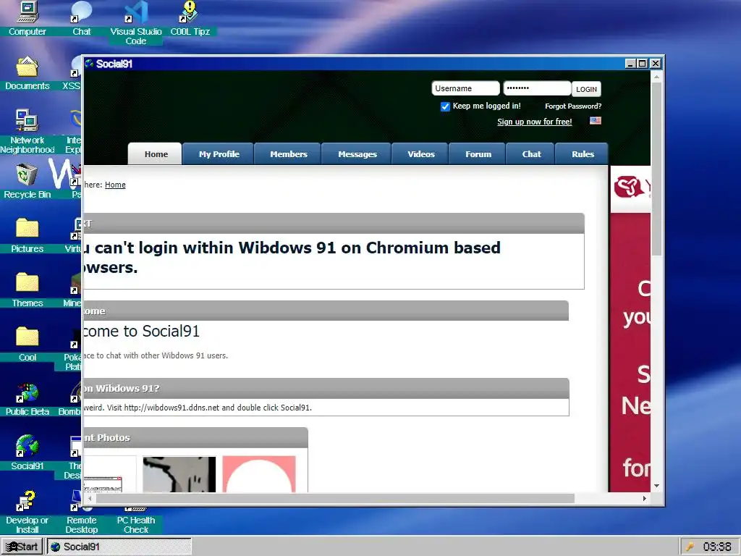This screenshot has height=556, width=741.
Task: Open the Messages tab
Action: (x=357, y=154)
